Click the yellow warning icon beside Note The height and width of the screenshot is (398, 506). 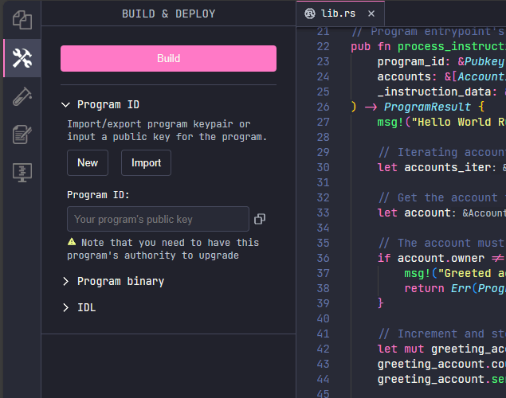click(x=72, y=242)
